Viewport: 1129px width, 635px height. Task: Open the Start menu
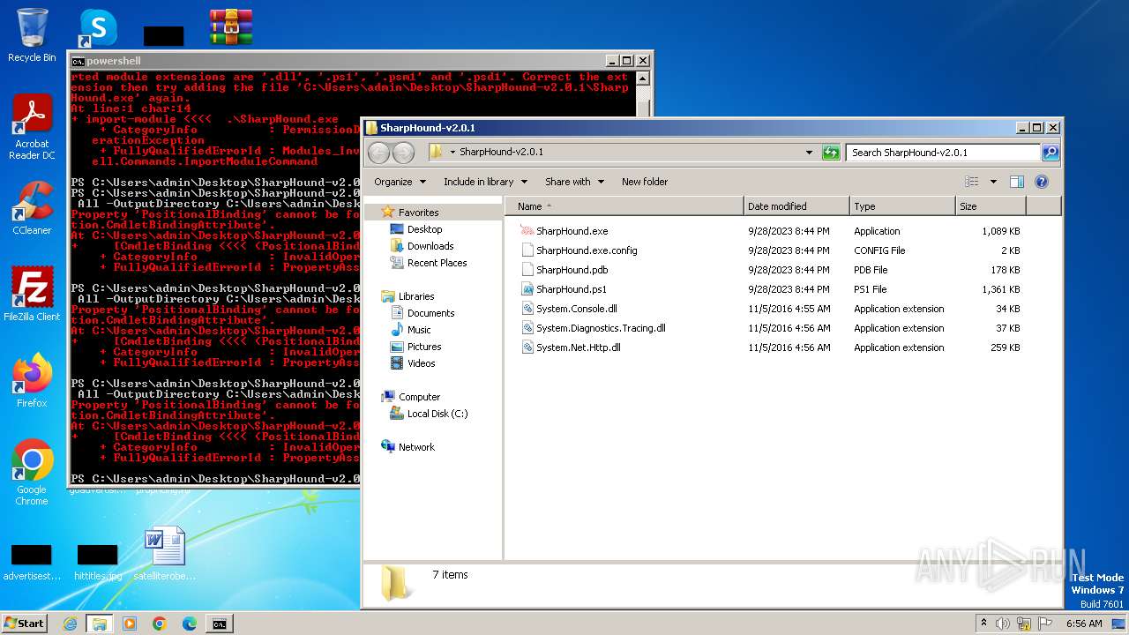25,623
